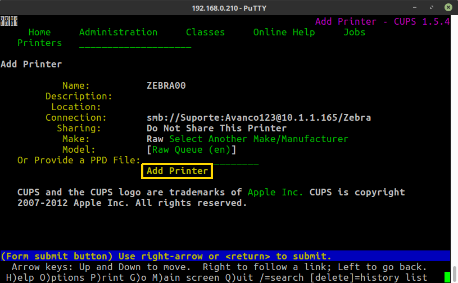Open the Classes page link
Screen dimensions: 458x283
tap(205, 32)
